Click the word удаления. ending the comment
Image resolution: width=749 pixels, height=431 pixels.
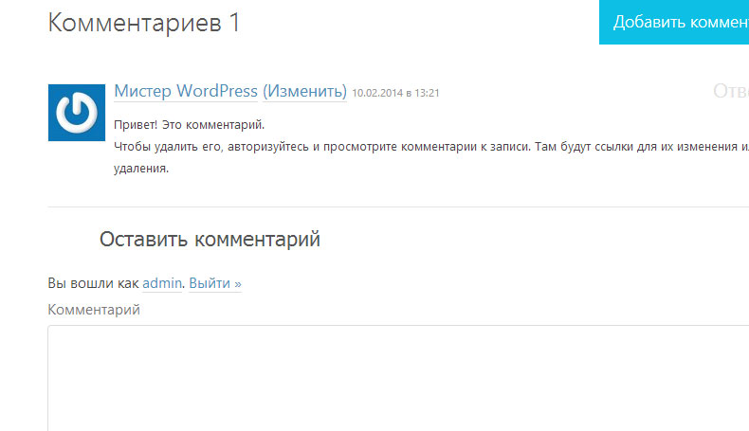pyautogui.click(x=141, y=169)
